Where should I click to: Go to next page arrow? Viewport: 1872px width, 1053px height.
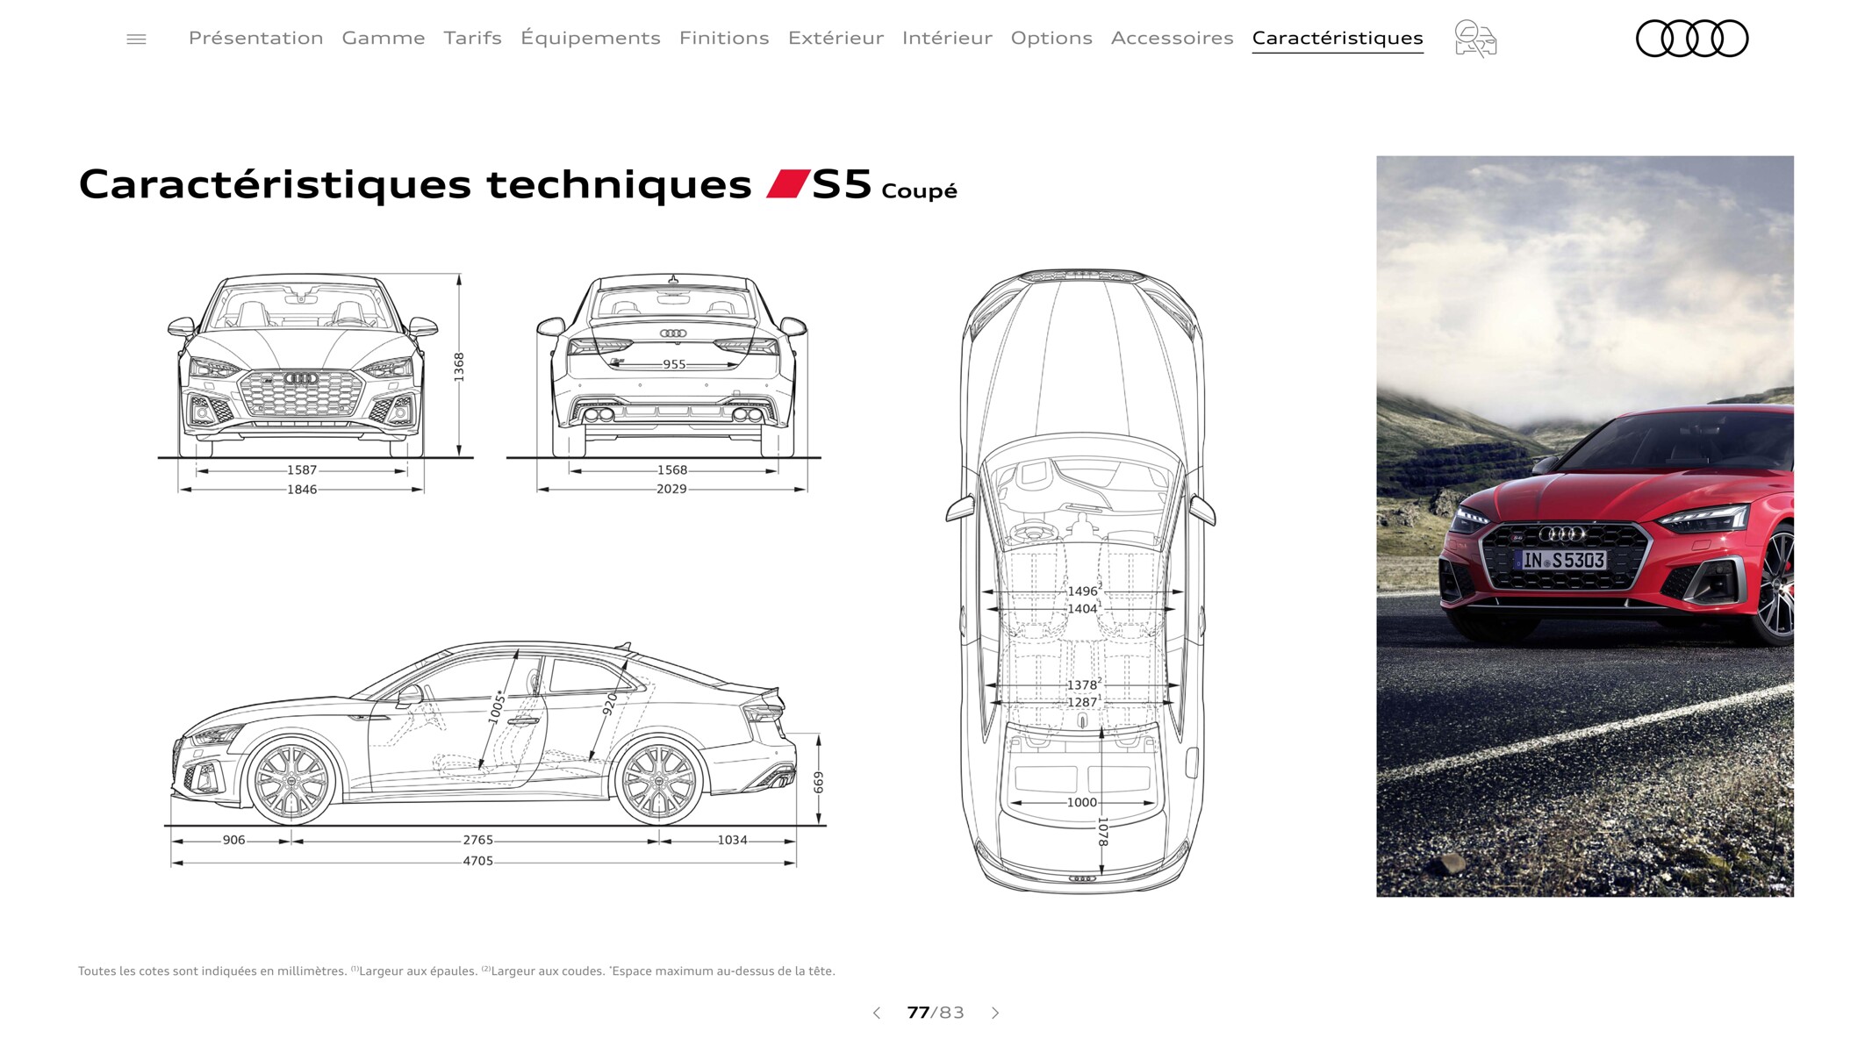pos(995,1013)
